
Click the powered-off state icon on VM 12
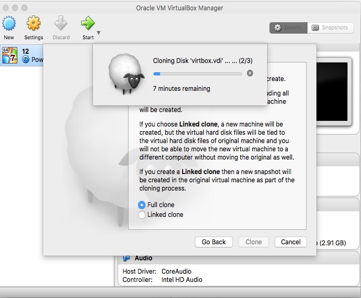point(26,60)
